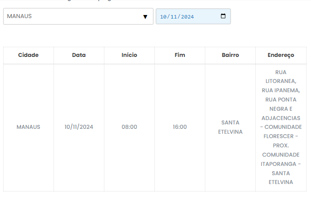311x199 pixels.
Task: Click the black dropdown arrow beside MANAUS
Action: (145, 17)
